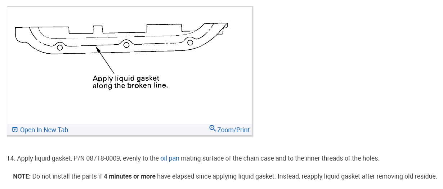This screenshot has height=189, width=443.
Task: Click the bold "NOTE:" label
Action: 22,176
